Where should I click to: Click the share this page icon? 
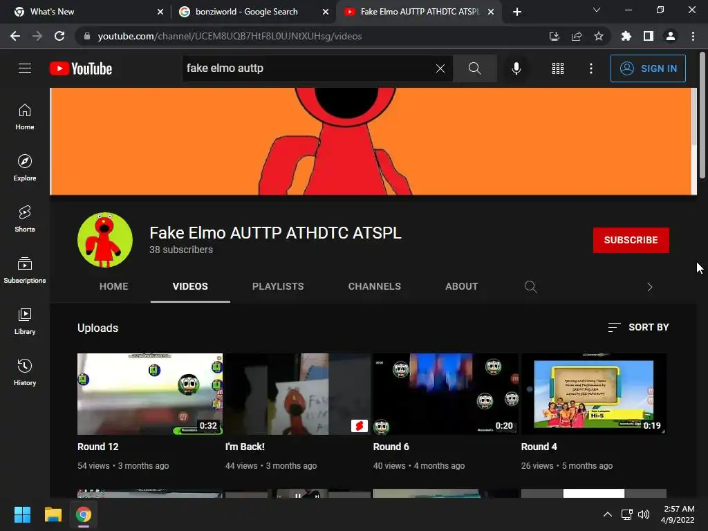[x=577, y=36]
